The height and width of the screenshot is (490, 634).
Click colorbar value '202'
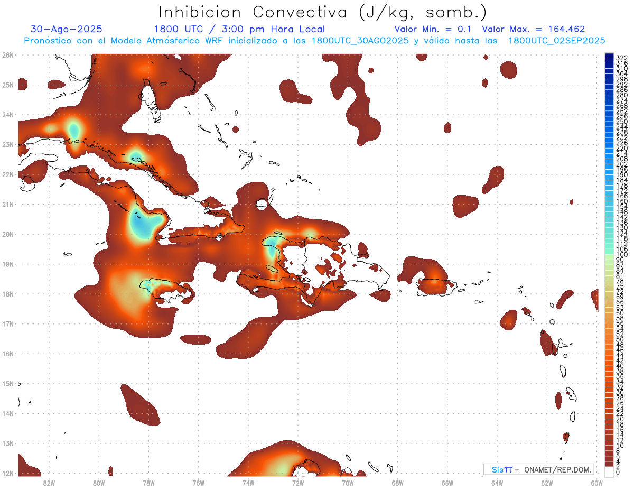coord(621,164)
